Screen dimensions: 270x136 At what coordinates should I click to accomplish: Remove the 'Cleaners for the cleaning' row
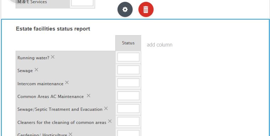(x=110, y=121)
